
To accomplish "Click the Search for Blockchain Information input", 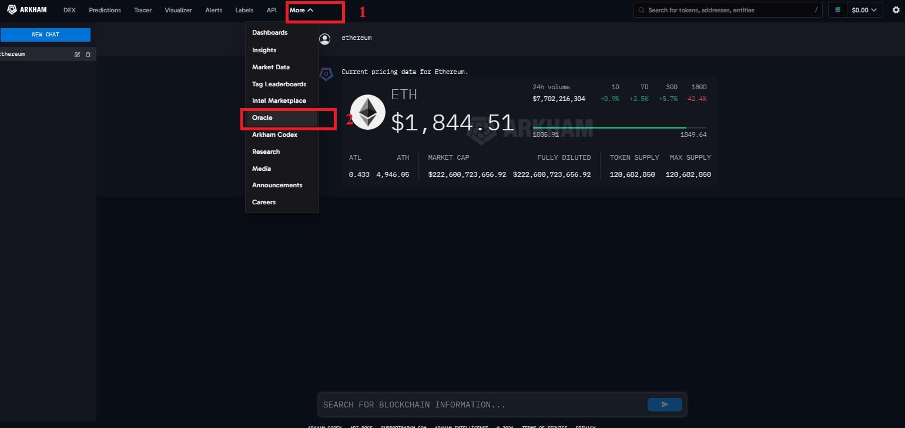I will point(482,405).
